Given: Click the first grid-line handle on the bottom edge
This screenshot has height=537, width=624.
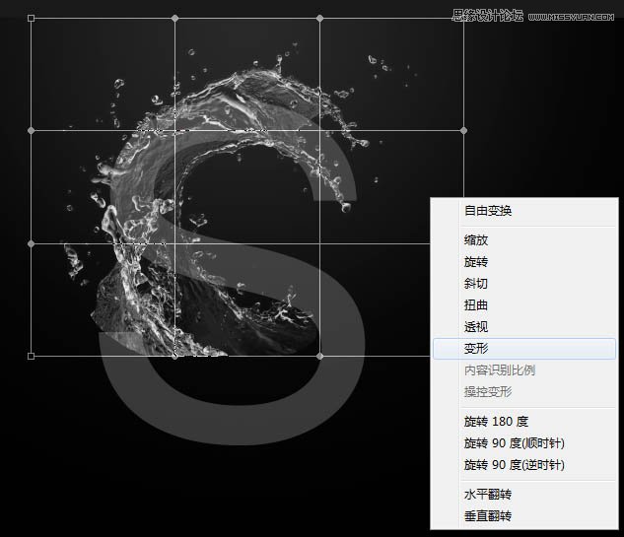Looking at the screenshot, I should (175, 356).
